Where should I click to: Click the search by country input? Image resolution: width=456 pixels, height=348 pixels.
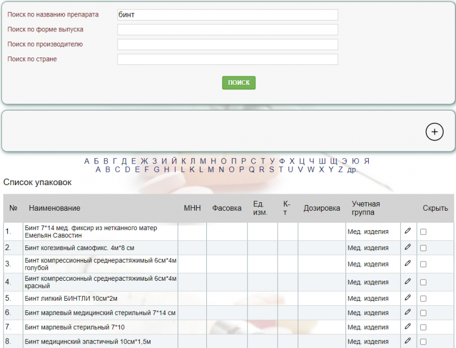[227, 59]
